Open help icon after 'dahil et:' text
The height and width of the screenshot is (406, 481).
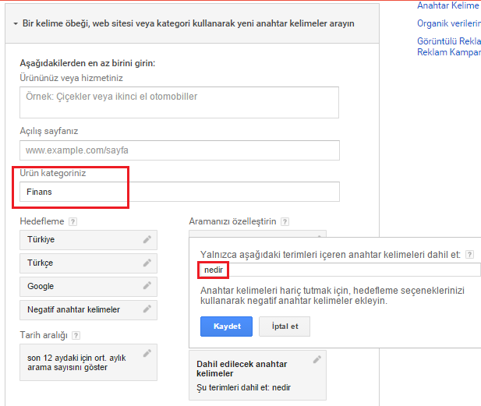(470, 255)
